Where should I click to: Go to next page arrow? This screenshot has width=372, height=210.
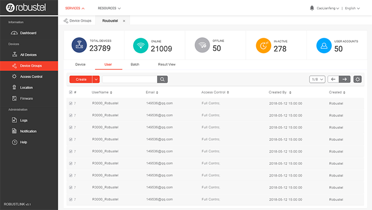(344, 79)
